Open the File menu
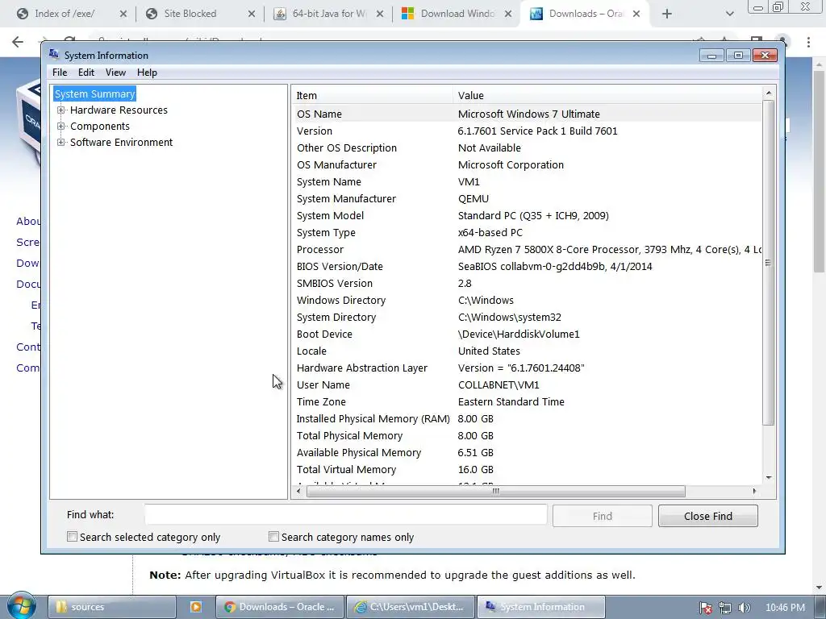This screenshot has width=826, height=619. (x=60, y=73)
